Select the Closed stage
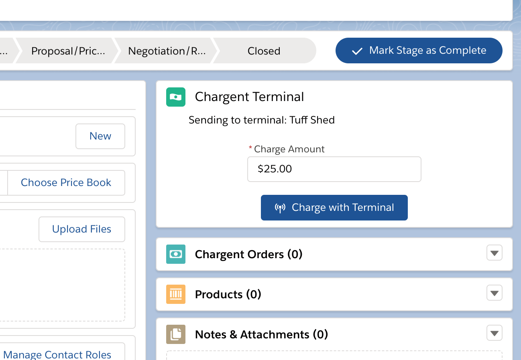 click(x=264, y=51)
